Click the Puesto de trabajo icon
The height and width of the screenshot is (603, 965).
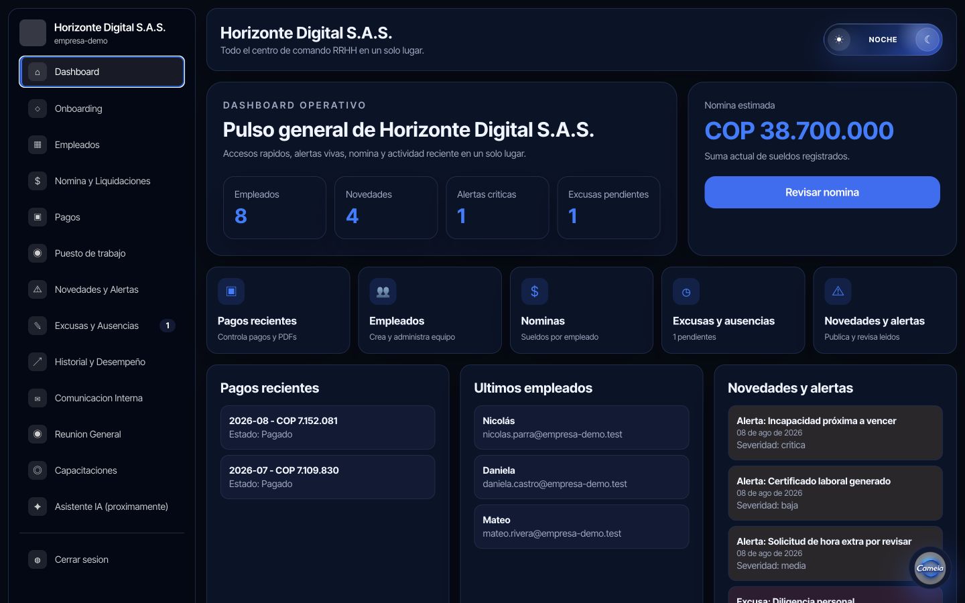point(38,253)
